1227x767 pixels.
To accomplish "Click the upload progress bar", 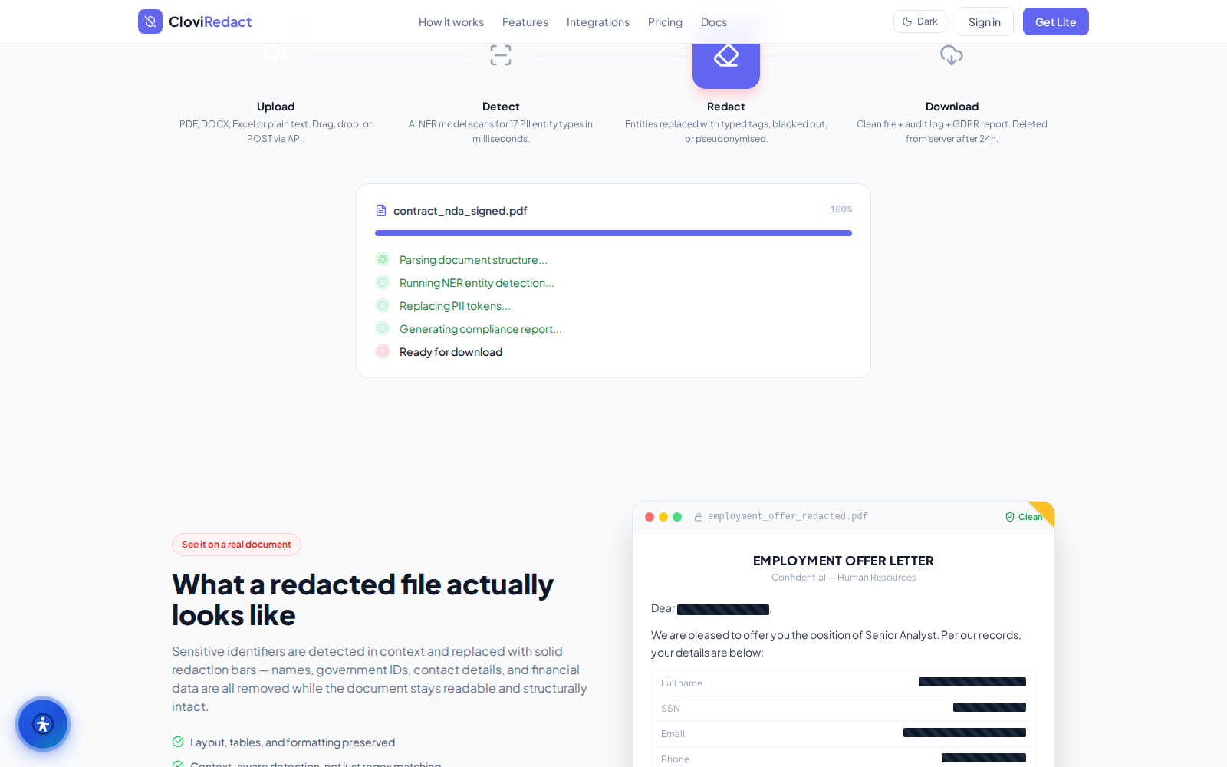I will coord(613,233).
